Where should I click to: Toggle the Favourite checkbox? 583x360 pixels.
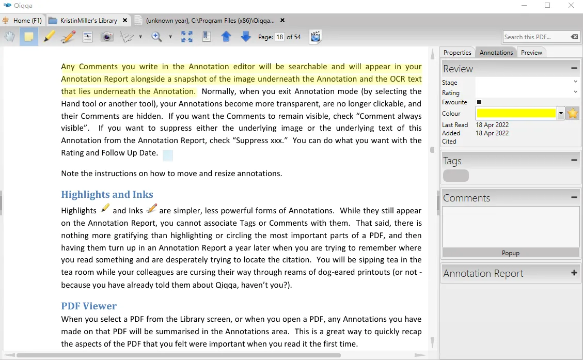(x=479, y=102)
